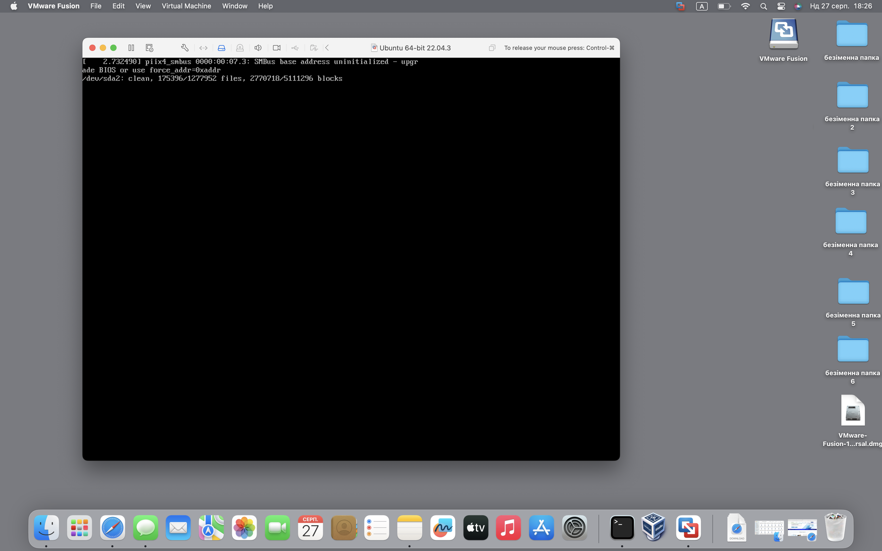Open Mail from the dock
This screenshot has height=551, width=882.
pyautogui.click(x=178, y=528)
